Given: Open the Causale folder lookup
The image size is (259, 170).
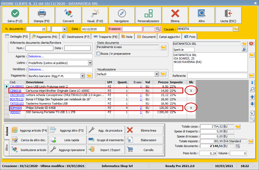Looking at the screenshot, I should click(x=236, y=29).
